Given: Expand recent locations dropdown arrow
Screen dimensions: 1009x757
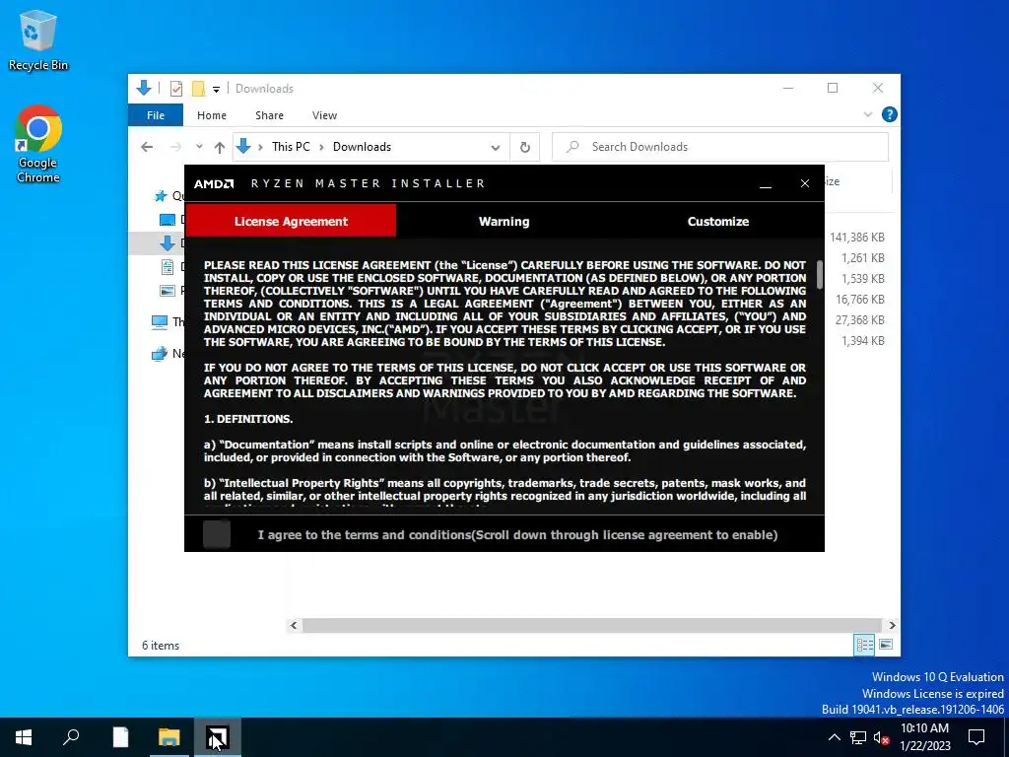Looking at the screenshot, I should coord(199,147).
